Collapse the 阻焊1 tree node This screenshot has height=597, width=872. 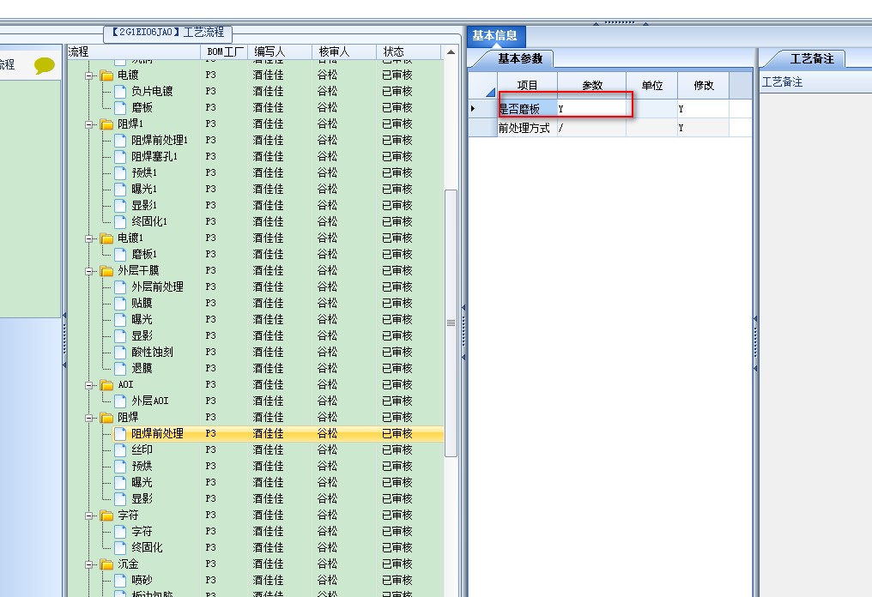(89, 124)
